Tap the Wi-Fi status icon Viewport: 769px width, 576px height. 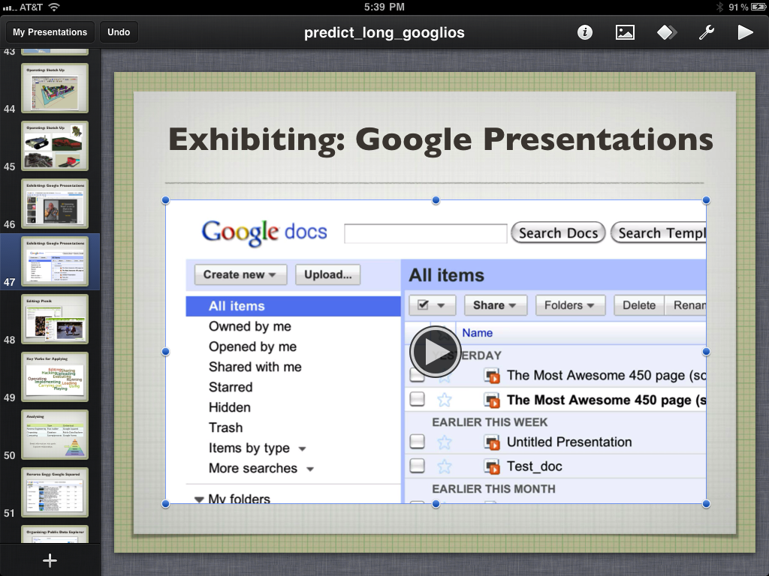pyautogui.click(x=54, y=7)
